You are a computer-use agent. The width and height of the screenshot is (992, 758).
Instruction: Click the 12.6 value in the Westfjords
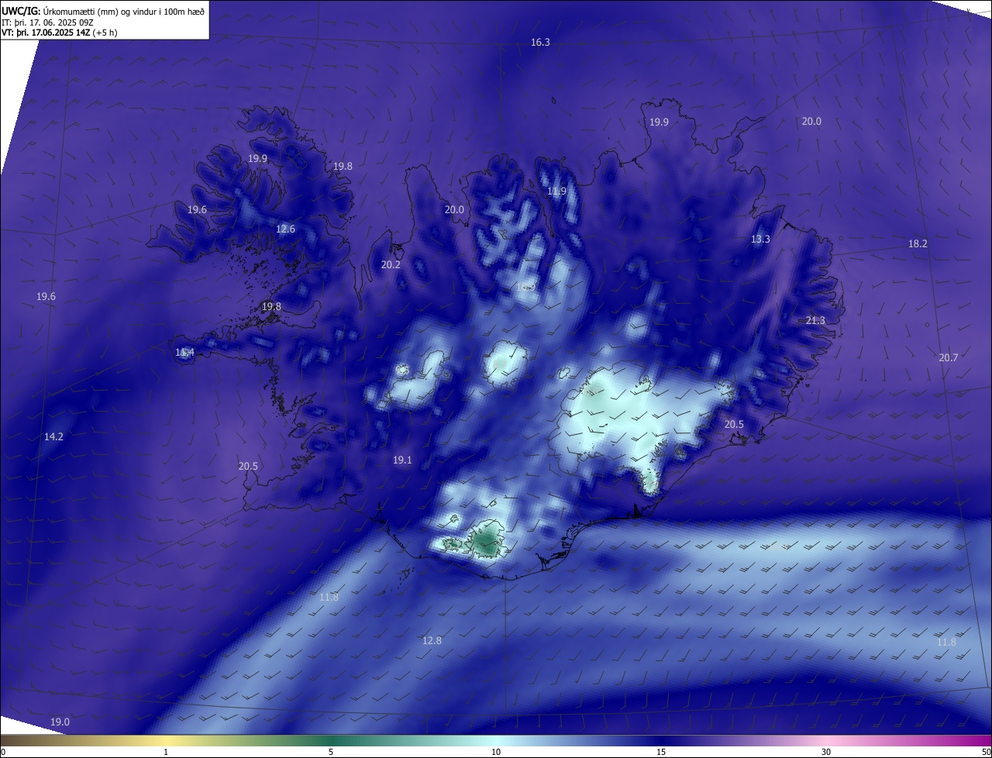[286, 229]
